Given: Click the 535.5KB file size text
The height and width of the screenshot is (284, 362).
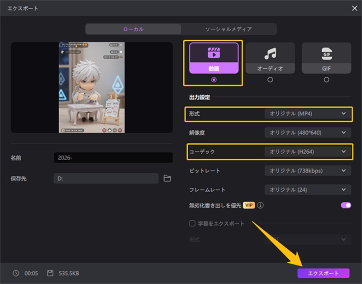Looking at the screenshot, I should pos(69,274).
